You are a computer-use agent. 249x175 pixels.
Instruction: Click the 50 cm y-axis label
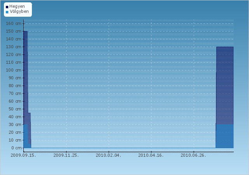(x=15, y=109)
